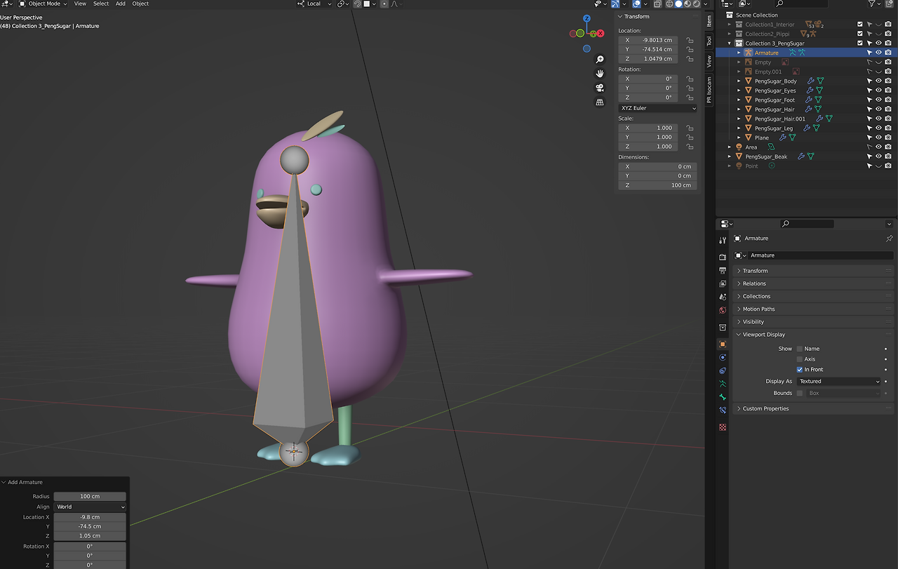
Task: Toggle the camera view icon in viewport
Action: point(600,88)
